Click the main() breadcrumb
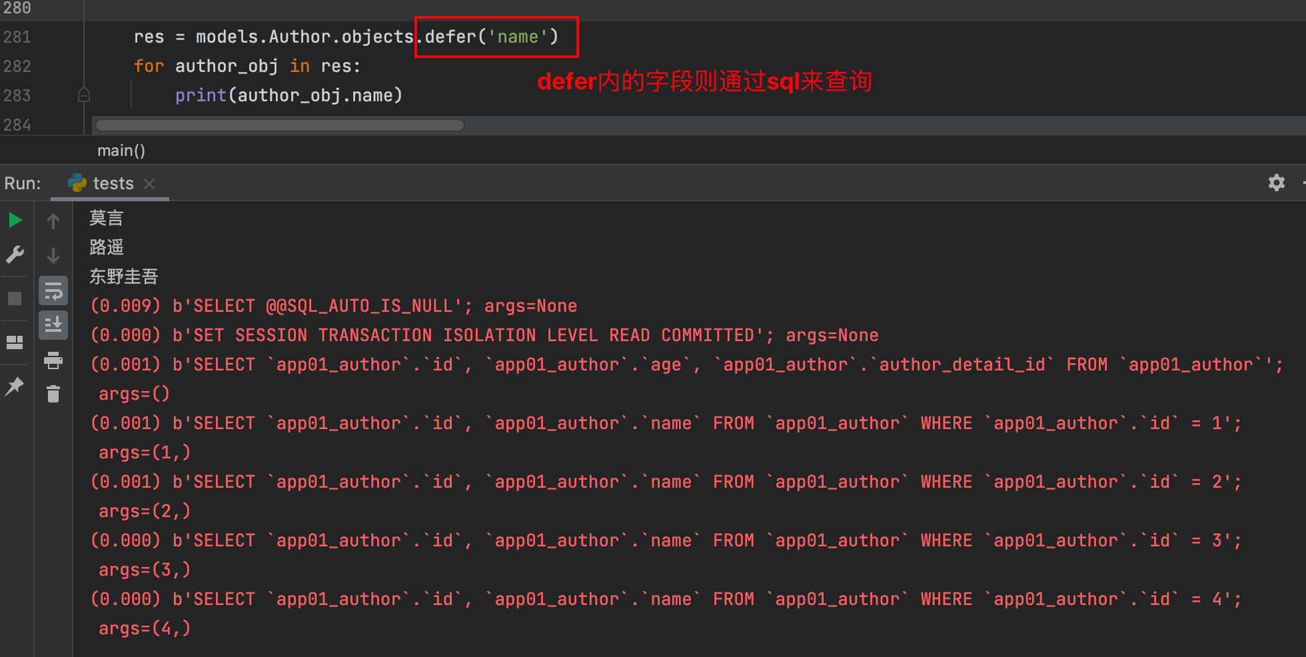This screenshot has width=1306, height=657. tap(121, 151)
